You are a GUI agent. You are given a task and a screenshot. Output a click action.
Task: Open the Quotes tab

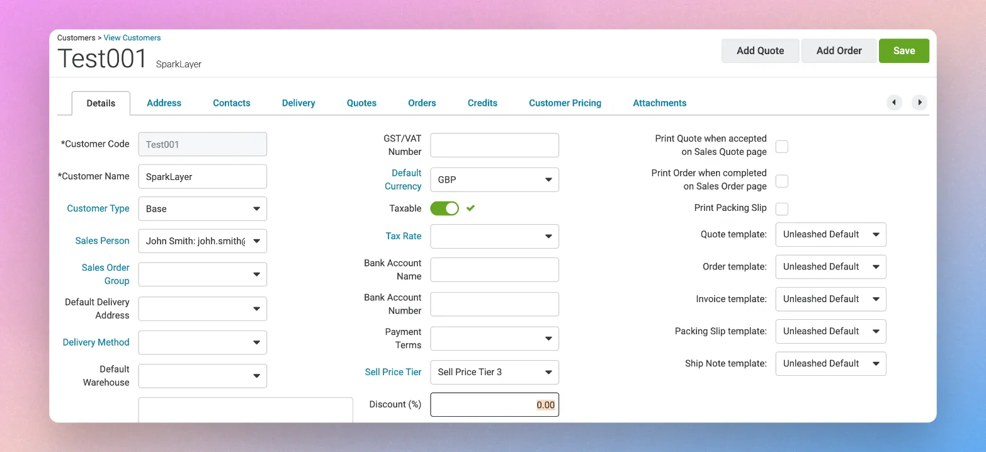coord(361,103)
